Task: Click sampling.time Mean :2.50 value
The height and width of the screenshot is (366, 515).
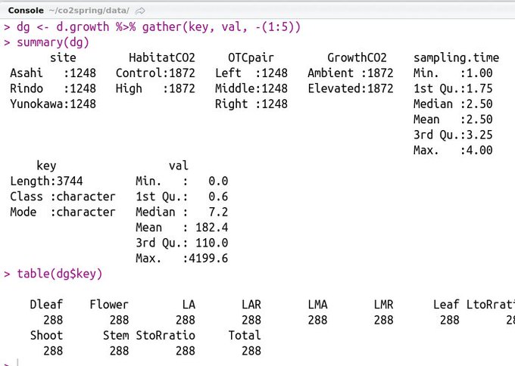Action: pos(453,119)
